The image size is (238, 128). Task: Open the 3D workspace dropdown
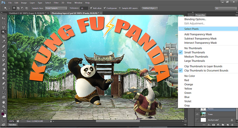click(226, 8)
